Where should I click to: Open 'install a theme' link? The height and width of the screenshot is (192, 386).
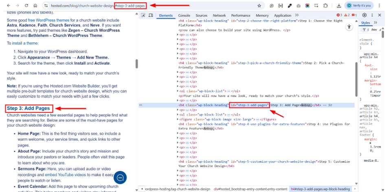[25, 43]
